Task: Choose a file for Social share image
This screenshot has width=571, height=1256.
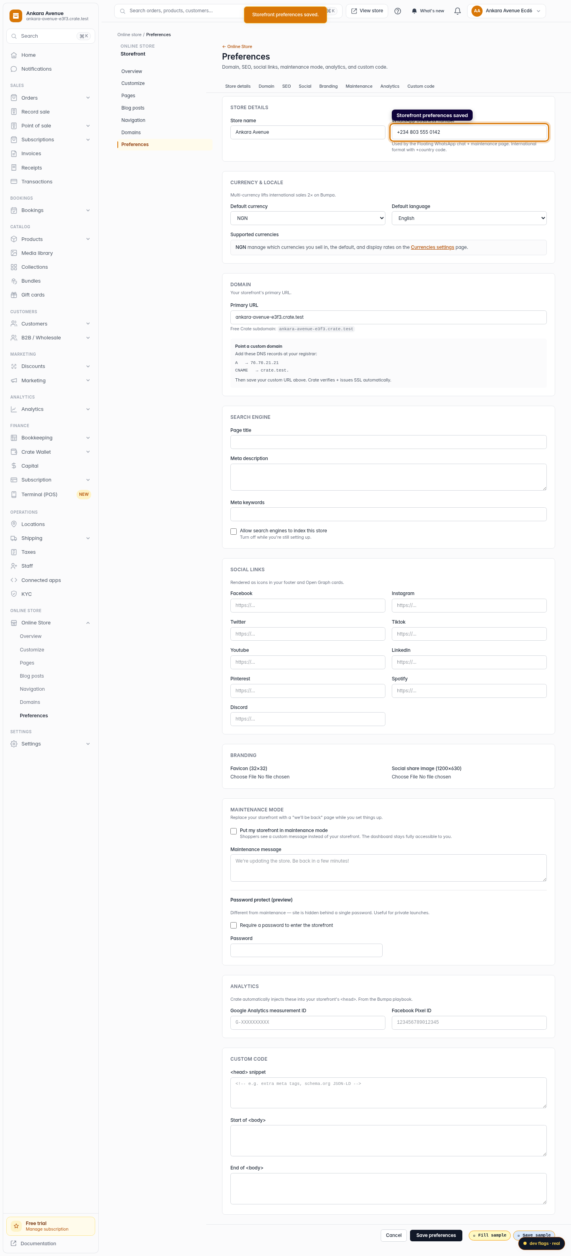Action: [x=422, y=777]
